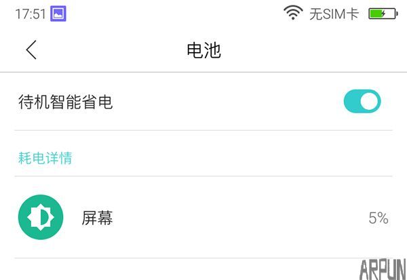This screenshot has height=280, width=407.
Task: Tap the sun shape inside the green circle
Action: pos(41,218)
